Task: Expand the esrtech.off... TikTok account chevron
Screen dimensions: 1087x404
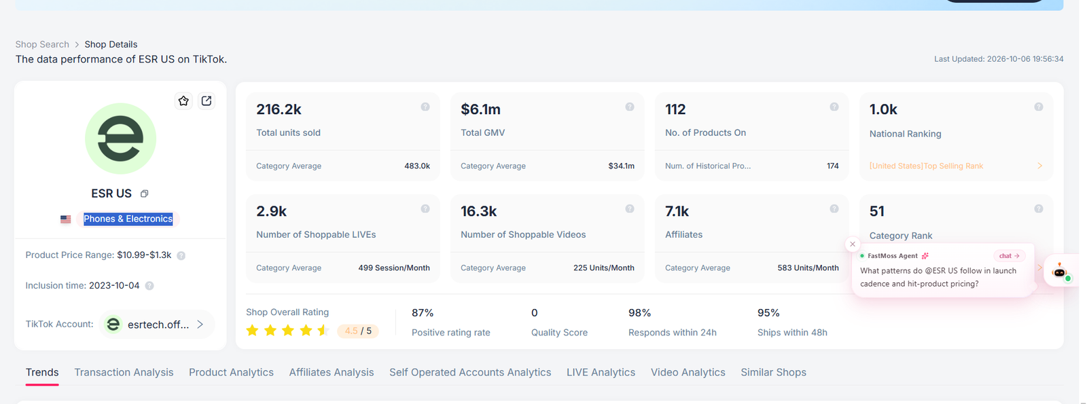Action: (x=200, y=325)
